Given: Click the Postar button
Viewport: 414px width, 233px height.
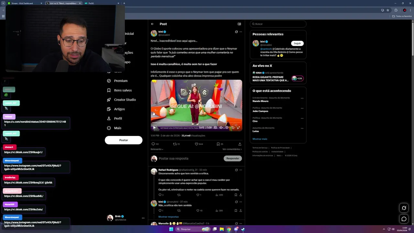Looking at the screenshot, I should [x=124, y=140].
